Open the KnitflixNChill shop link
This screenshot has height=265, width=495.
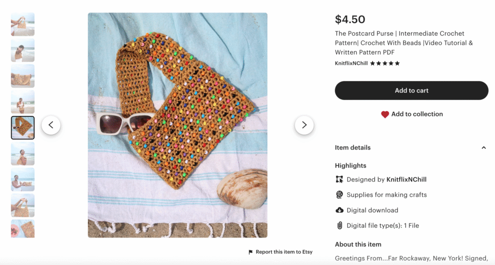coord(351,63)
